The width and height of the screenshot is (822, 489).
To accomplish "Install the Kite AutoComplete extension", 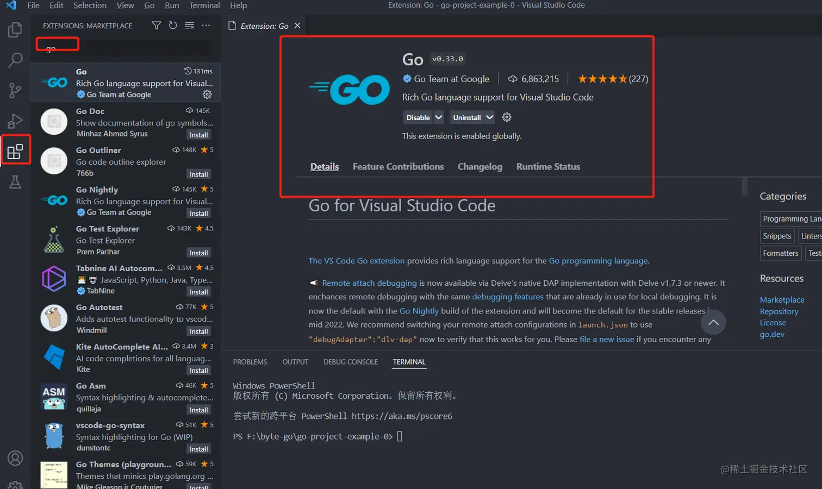I will tap(198, 371).
